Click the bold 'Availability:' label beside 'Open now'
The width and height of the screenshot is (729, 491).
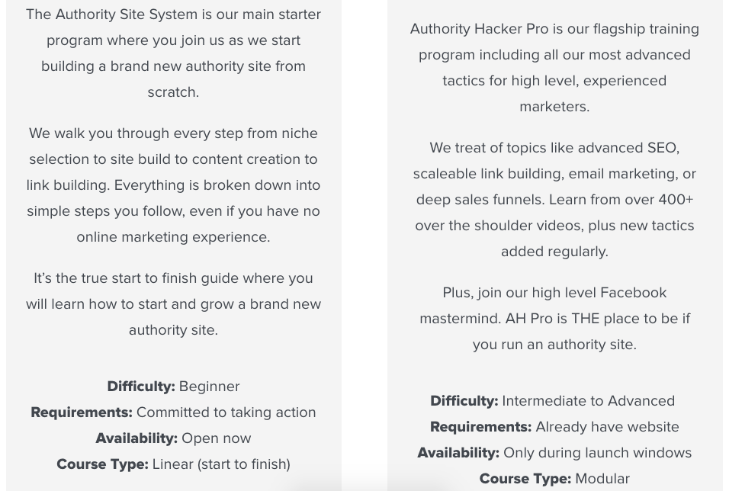click(136, 438)
